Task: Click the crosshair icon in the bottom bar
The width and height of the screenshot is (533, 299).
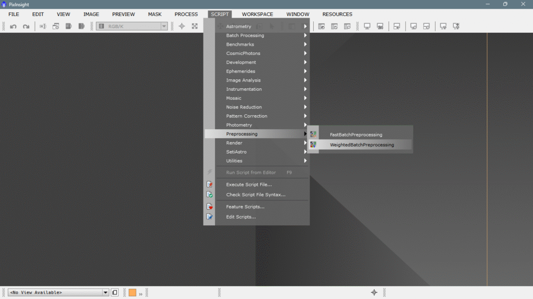Action: tap(374, 292)
